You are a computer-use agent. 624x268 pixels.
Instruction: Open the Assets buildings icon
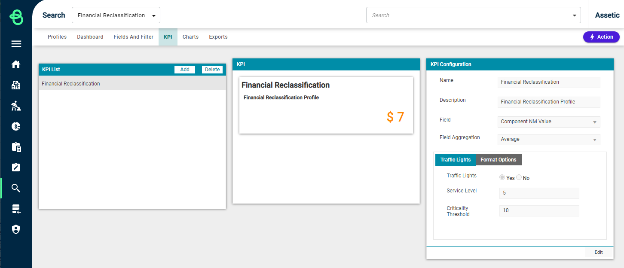16,85
